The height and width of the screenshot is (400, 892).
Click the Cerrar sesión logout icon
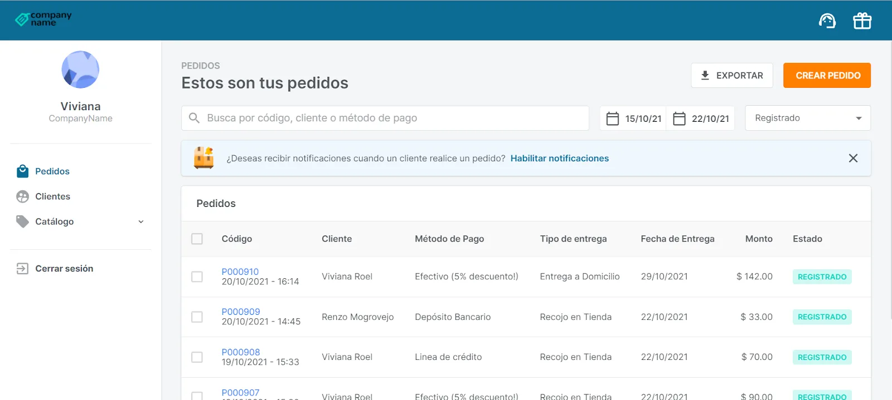tap(22, 269)
